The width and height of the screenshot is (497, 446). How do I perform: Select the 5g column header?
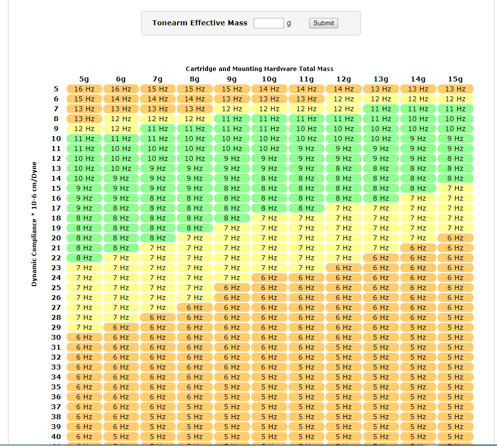(x=84, y=79)
